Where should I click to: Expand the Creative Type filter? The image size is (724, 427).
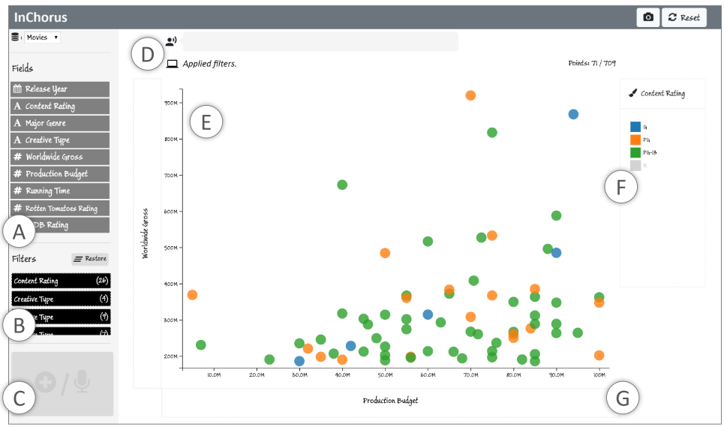click(x=60, y=299)
